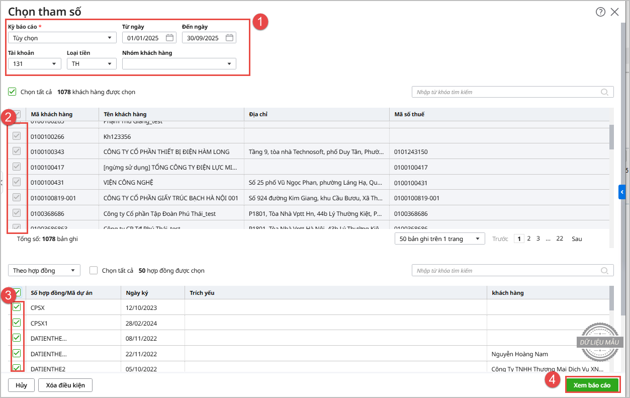Expand the blue side panel arrow
This screenshot has width=630, height=398.
click(622, 192)
